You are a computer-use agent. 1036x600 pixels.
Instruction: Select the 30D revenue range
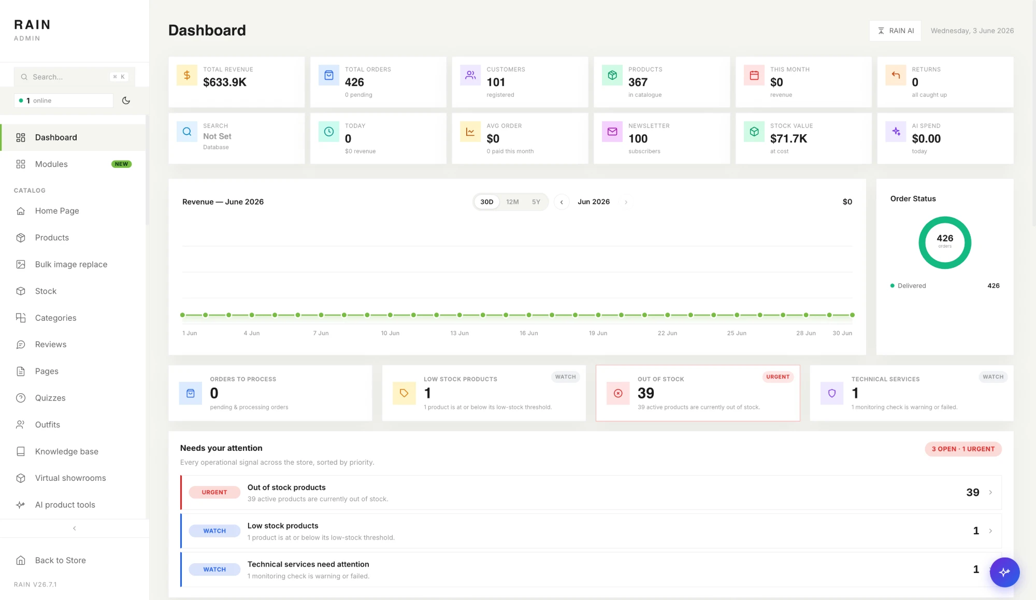(x=486, y=202)
